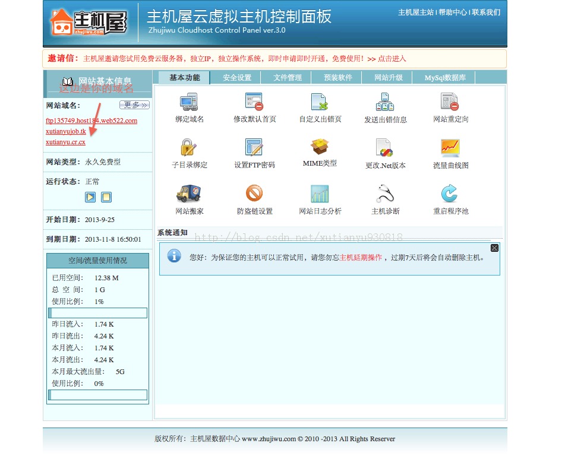Click the book icon beside 网站基本信息
Viewport: 587px width, 462px height.
pos(67,81)
